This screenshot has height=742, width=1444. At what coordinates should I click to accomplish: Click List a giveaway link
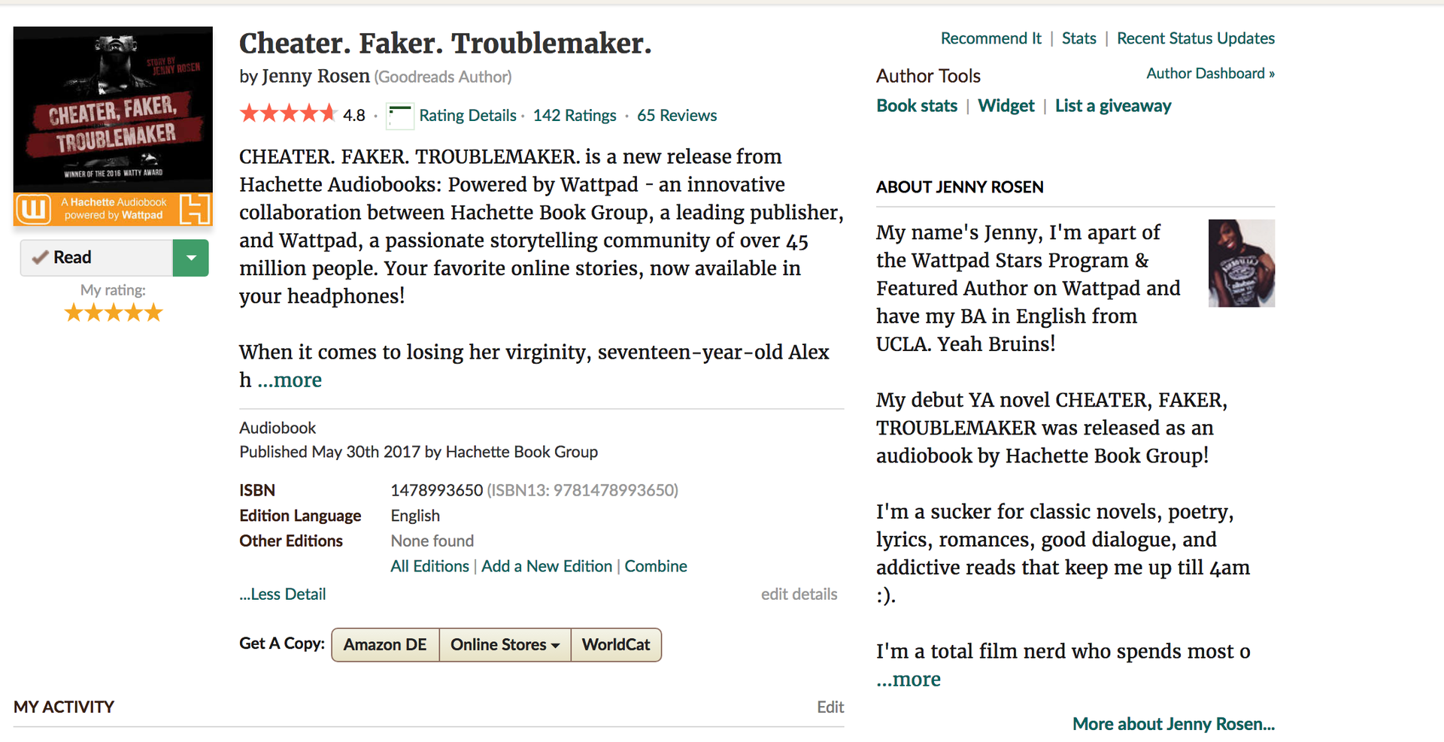tap(1113, 106)
